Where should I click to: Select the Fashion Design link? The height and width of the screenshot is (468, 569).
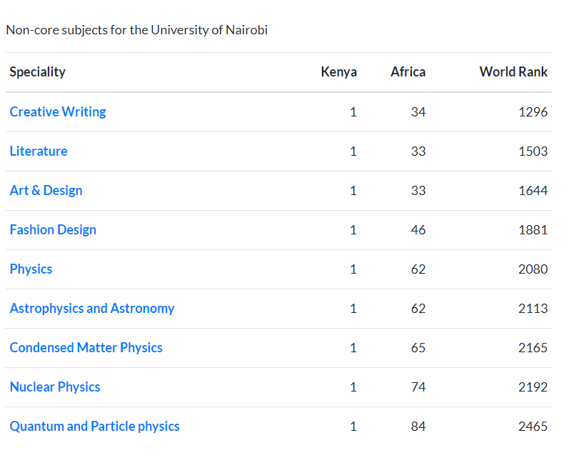53,230
